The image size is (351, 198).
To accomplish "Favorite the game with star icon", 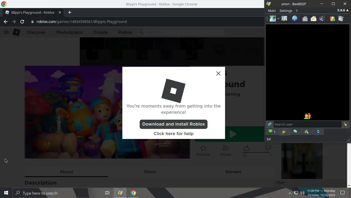I will coord(203,151).
